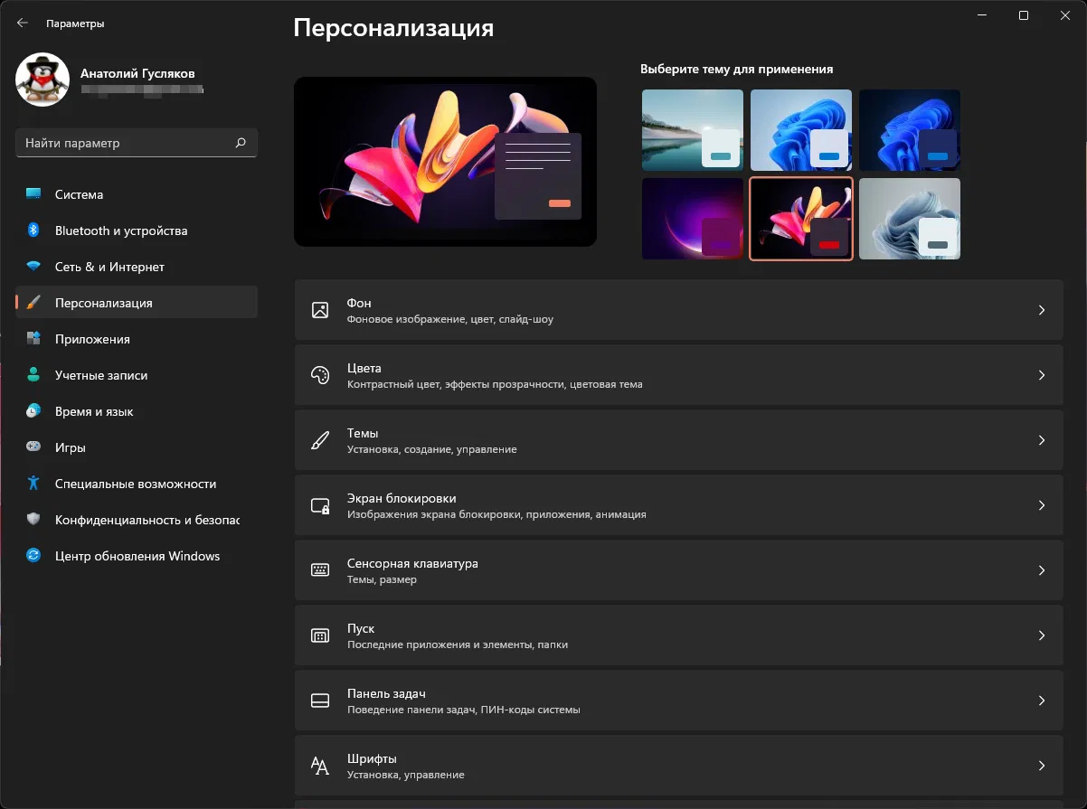Apply the dark blue bloom theme
Screen dimensions: 1087x809
[x=910, y=130]
